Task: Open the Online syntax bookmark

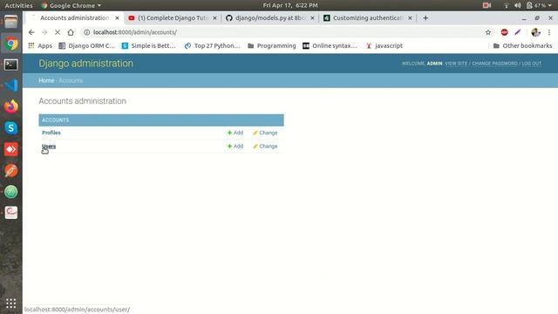Action: click(330, 45)
